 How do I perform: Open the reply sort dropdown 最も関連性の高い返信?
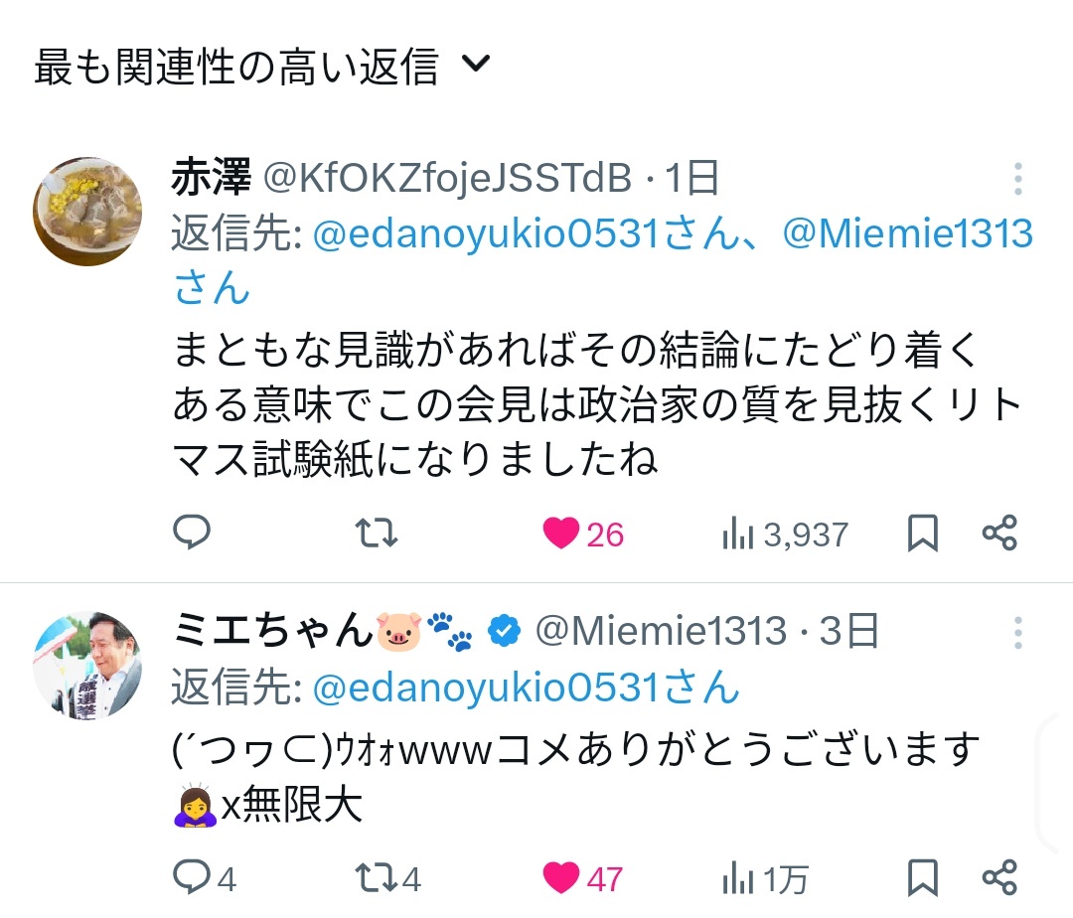pos(262,67)
